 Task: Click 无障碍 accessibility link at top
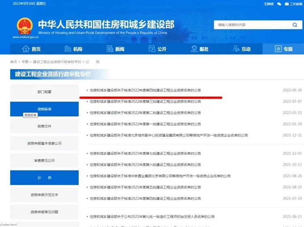pos(269,4)
